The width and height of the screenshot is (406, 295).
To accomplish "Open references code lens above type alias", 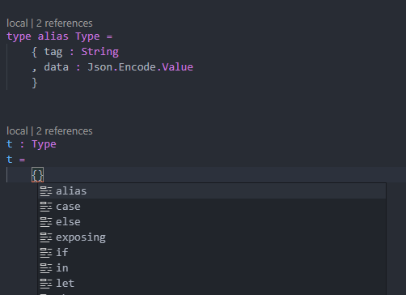I will (x=64, y=24).
